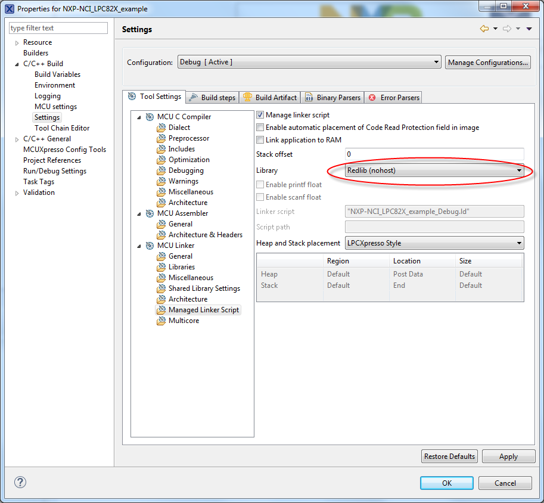Switch to the Build steps tab

coord(212,98)
